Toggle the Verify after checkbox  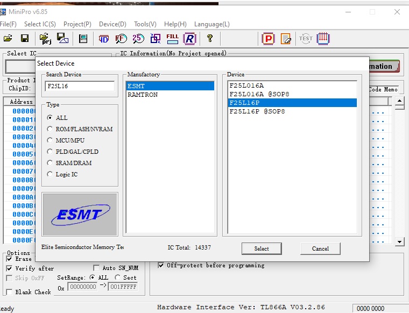tap(9, 268)
